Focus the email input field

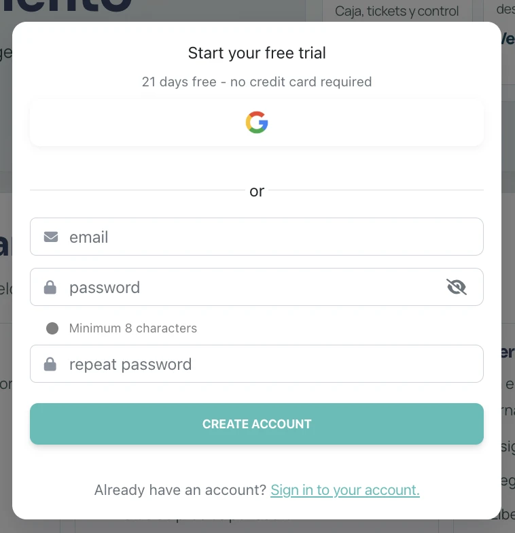pyautogui.click(x=257, y=237)
